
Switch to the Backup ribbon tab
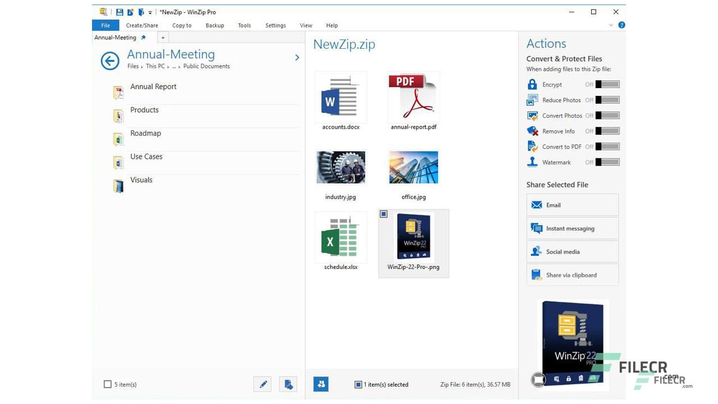point(215,25)
